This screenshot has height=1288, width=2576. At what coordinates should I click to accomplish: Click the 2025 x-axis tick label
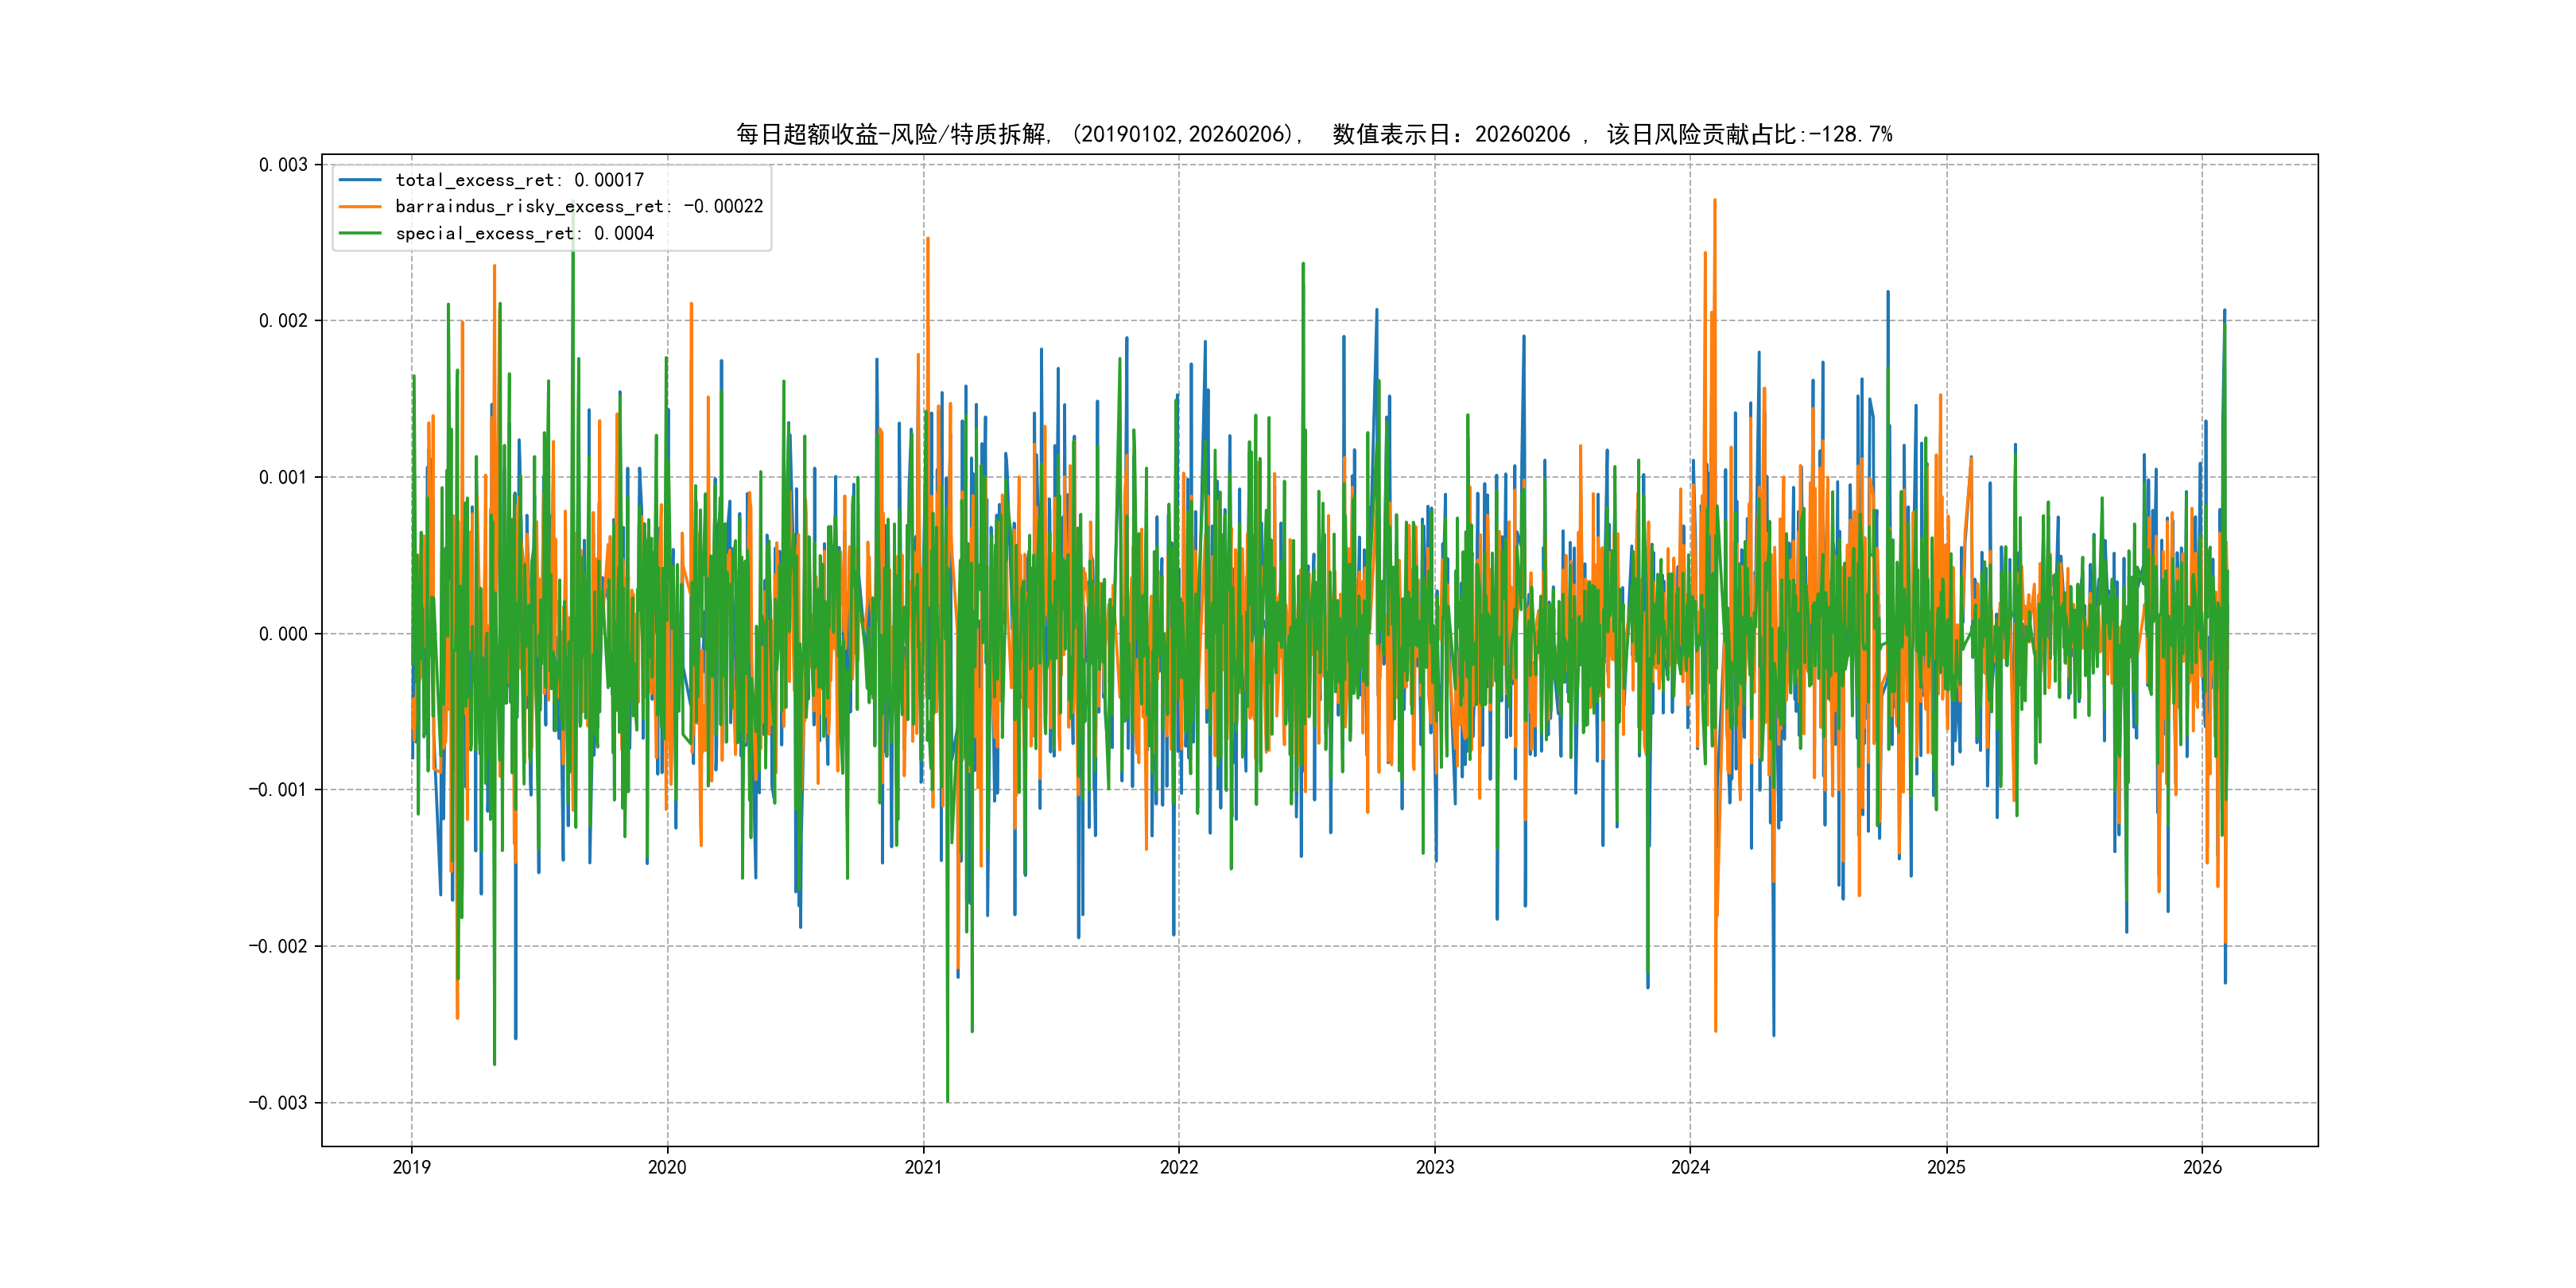[1946, 1167]
